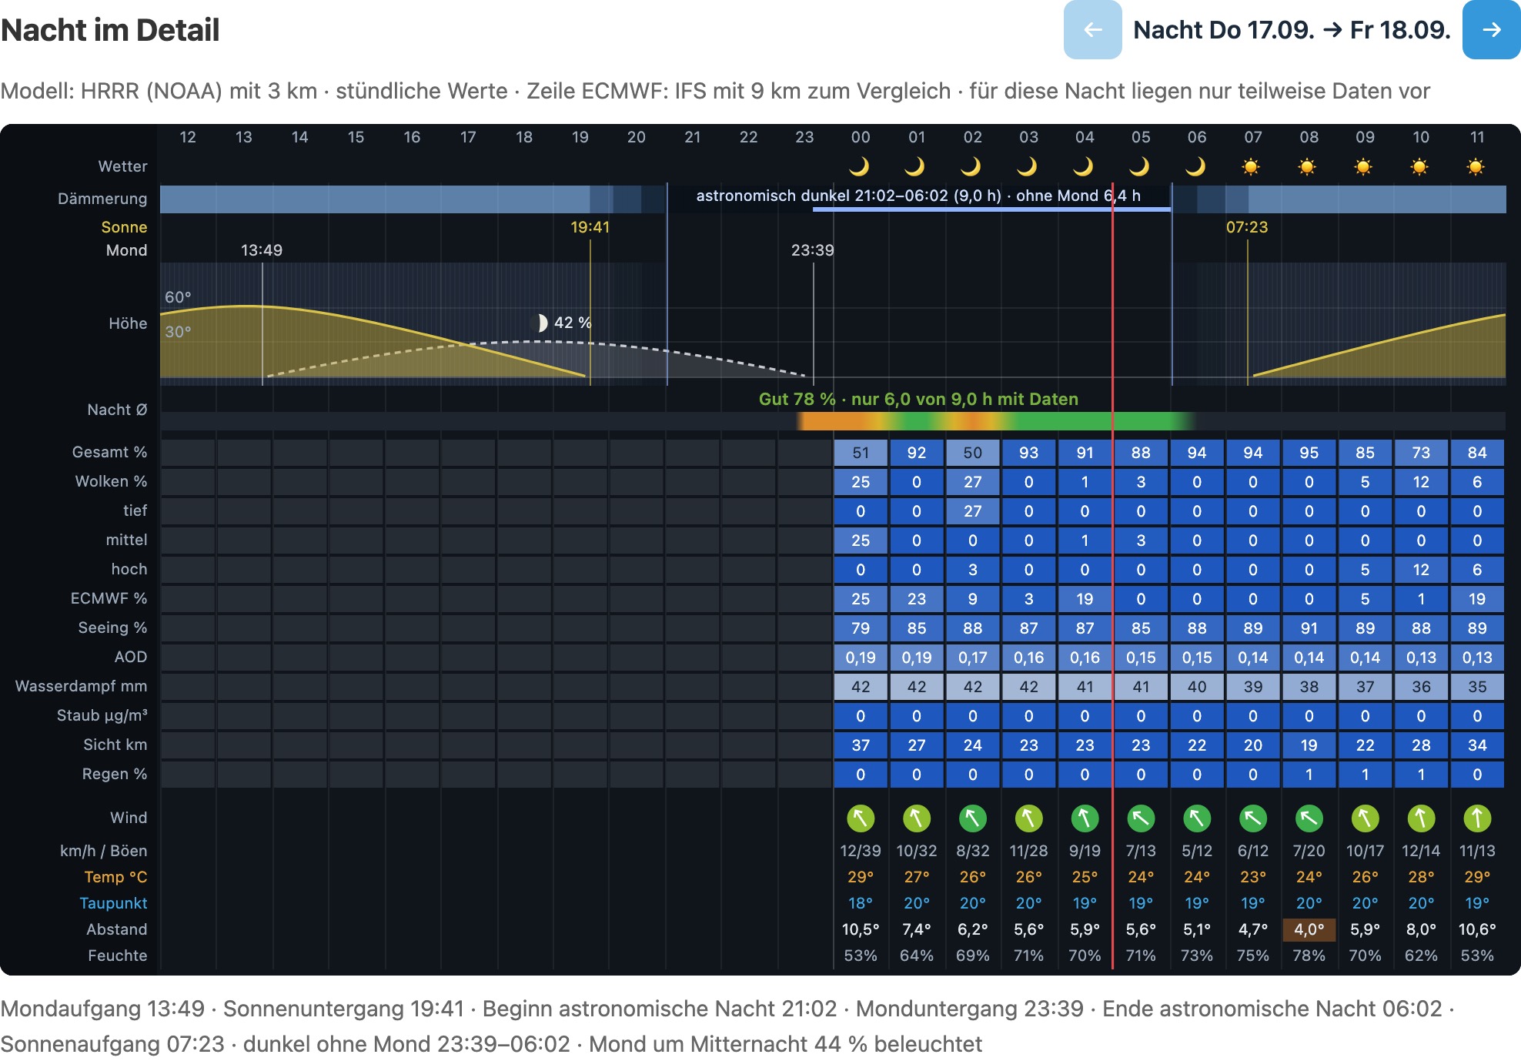The image size is (1521, 1061).
Task: Click tief row cell with value 27
Action: point(973,511)
